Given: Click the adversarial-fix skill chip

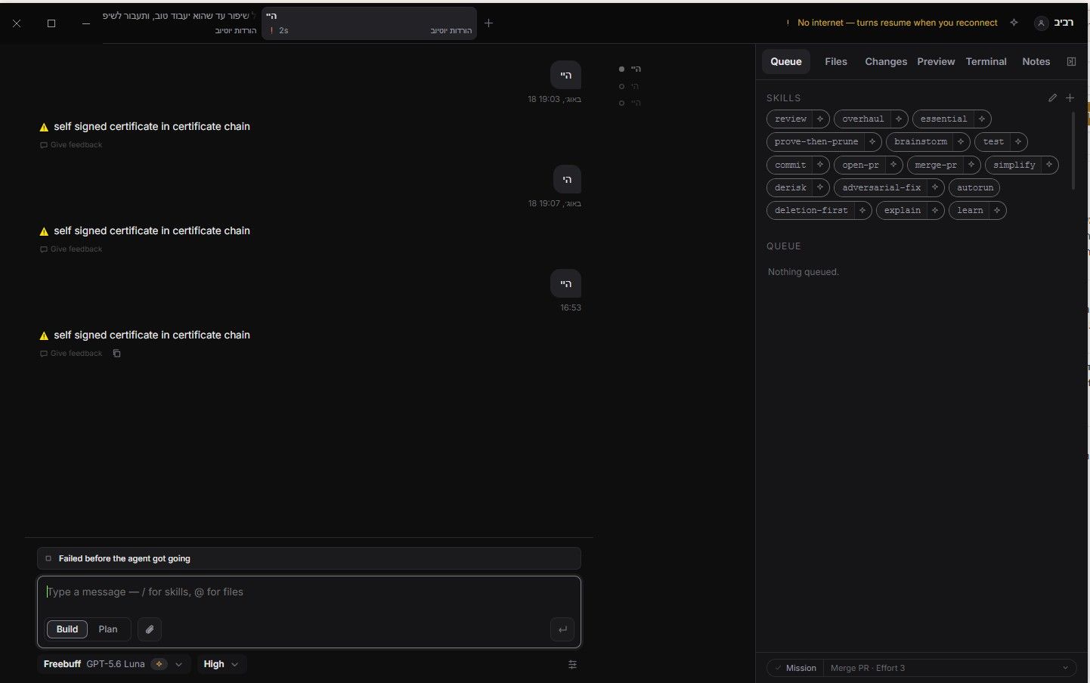Looking at the screenshot, I should (881, 187).
